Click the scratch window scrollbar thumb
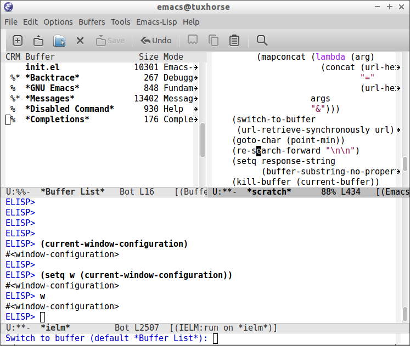 click(405, 164)
